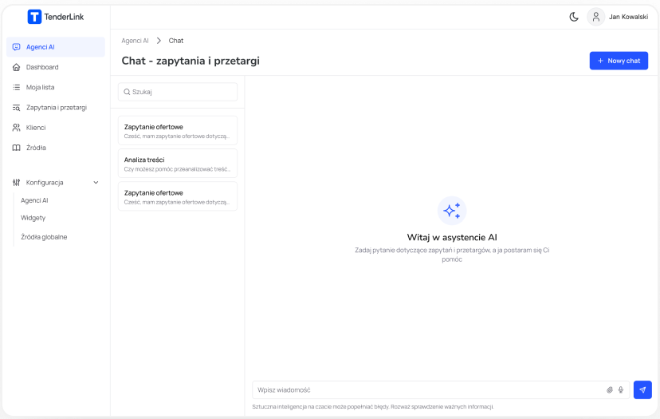Collapse Konfiguracja with chevron arrow

click(x=96, y=183)
